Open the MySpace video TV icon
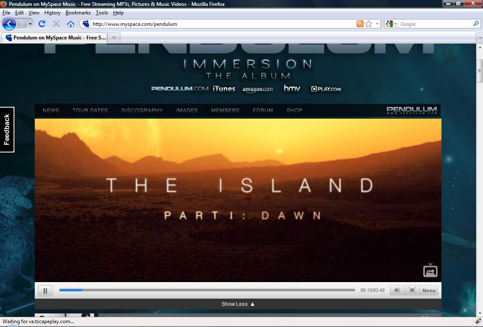The height and width of the screenshot is (327, 483). point(430,270)
